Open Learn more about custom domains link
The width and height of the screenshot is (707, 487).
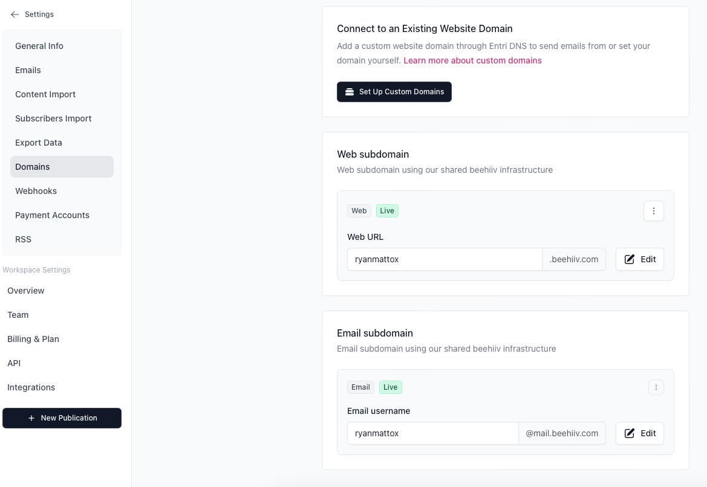click(472, 60)
